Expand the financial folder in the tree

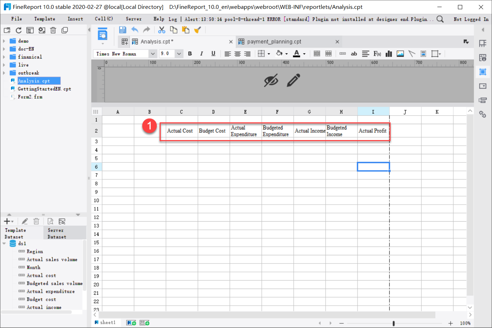(x=4, y=56)
